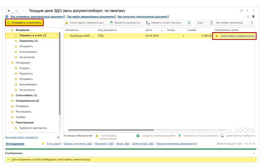The width and height of the screenshot is (263, 166).
Task: Select the Приглашения folder
Action: point(25,123)
